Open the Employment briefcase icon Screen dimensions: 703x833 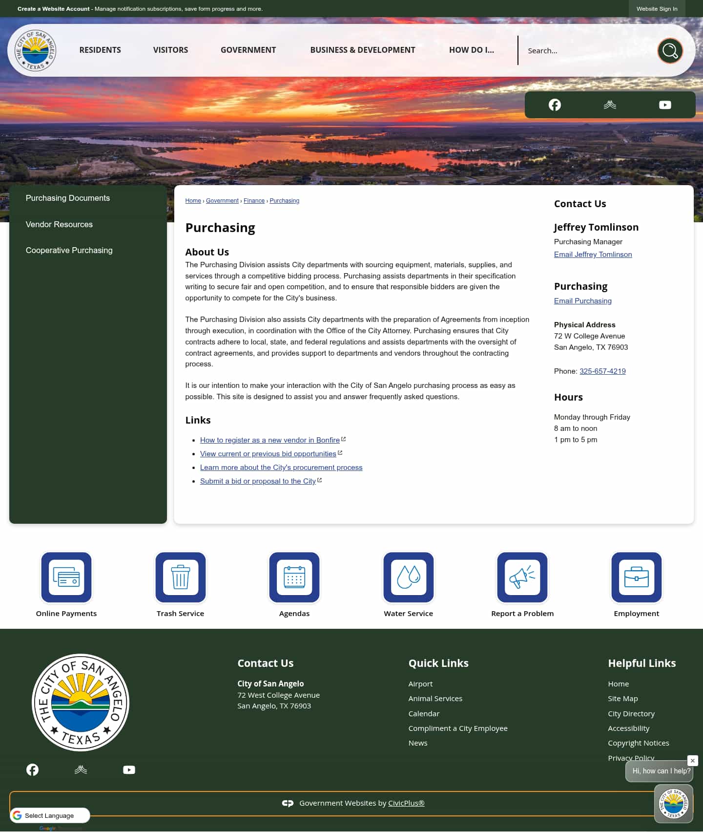pos(637,577)
